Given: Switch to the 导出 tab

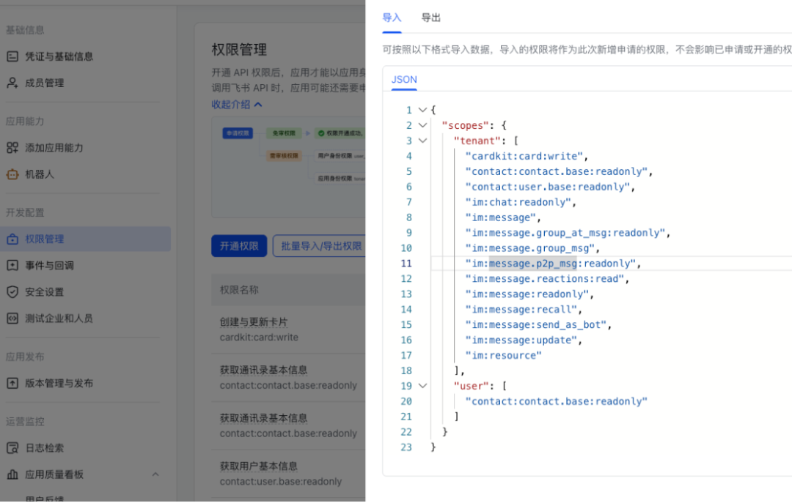Looking at the screenshot, I should [x=431, y=18].
